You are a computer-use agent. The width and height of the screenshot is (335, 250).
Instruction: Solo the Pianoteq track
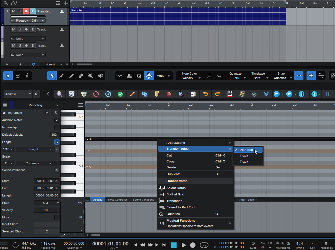(x=20, y=11)
